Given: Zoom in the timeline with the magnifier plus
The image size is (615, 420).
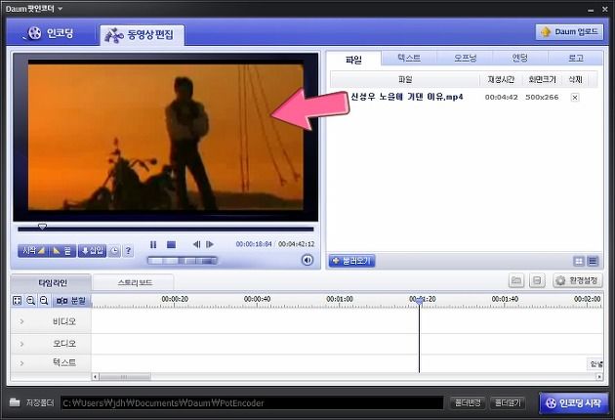Looking at the screenshot, I should [30, 301].
